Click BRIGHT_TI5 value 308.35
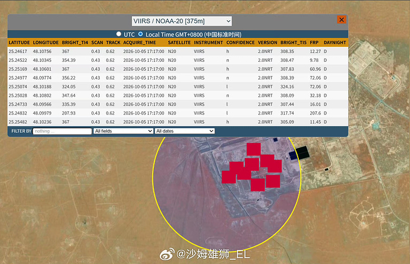 [287, 52]
